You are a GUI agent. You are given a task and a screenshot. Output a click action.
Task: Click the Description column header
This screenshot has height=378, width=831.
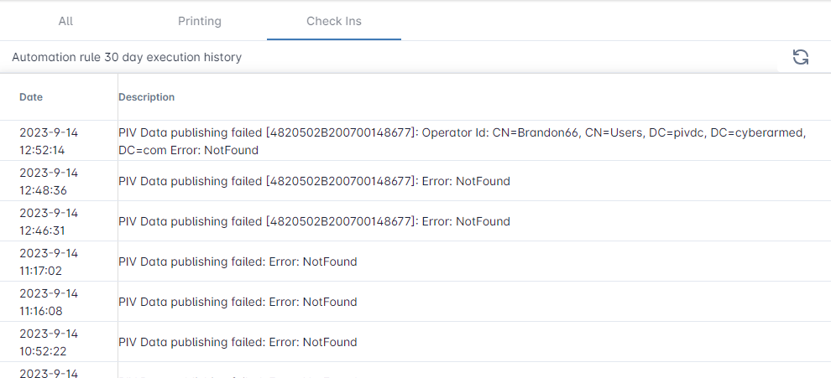click(146, 97)
